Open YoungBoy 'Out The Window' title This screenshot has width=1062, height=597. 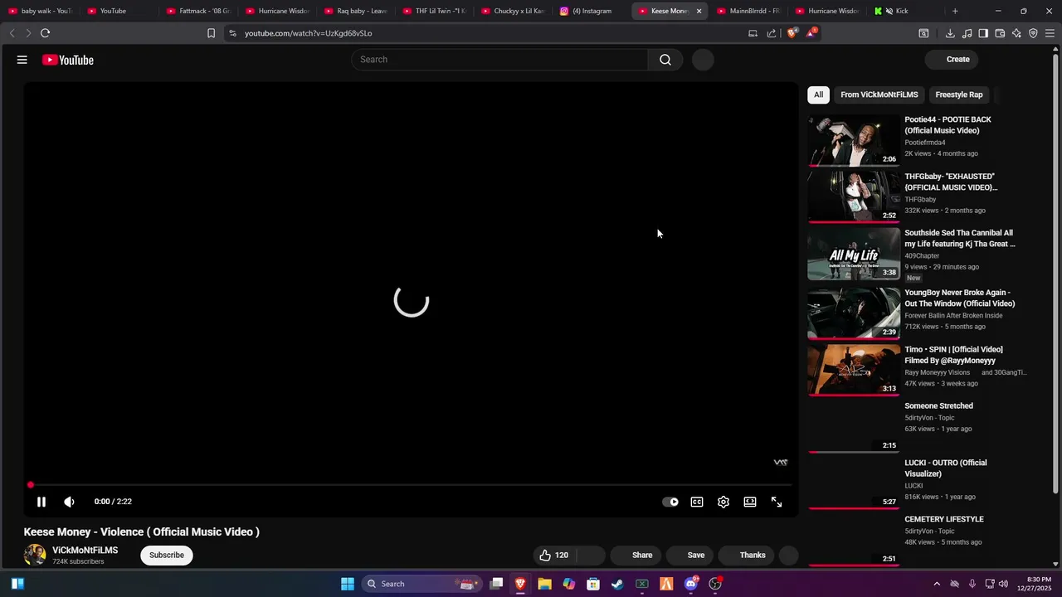pos(959,298)
